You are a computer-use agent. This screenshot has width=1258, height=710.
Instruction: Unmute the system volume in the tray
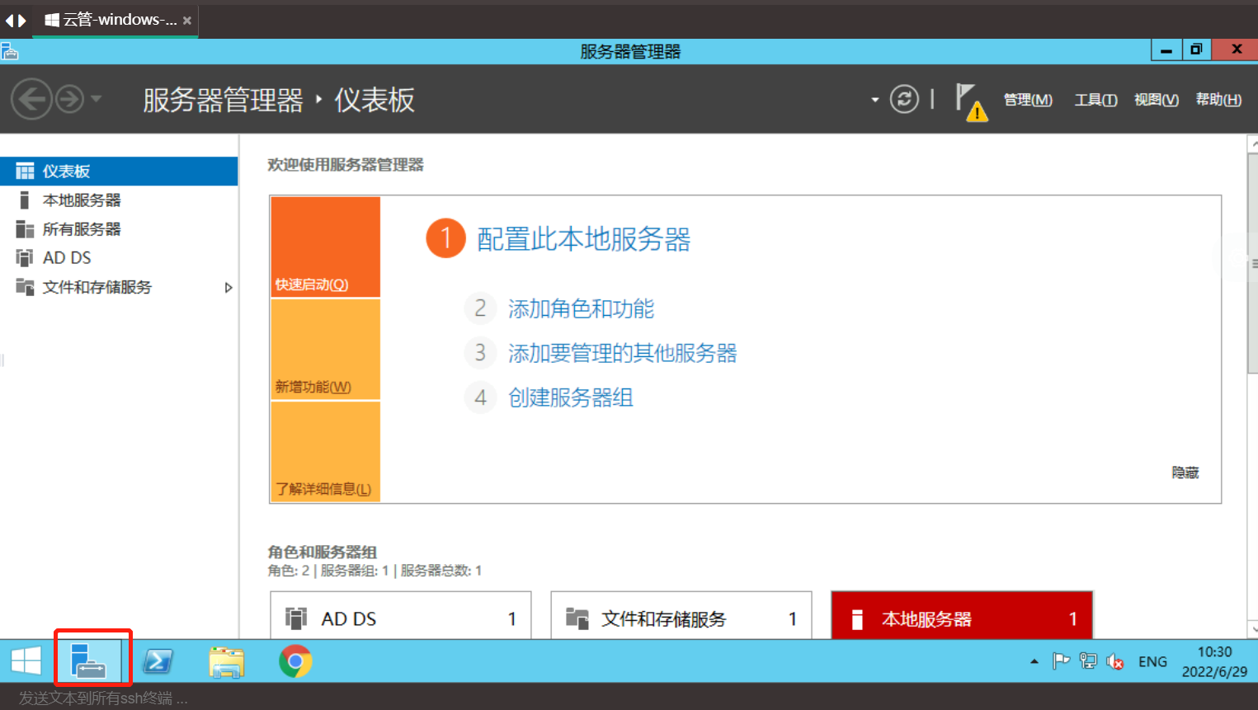(x=1113, y=661)
